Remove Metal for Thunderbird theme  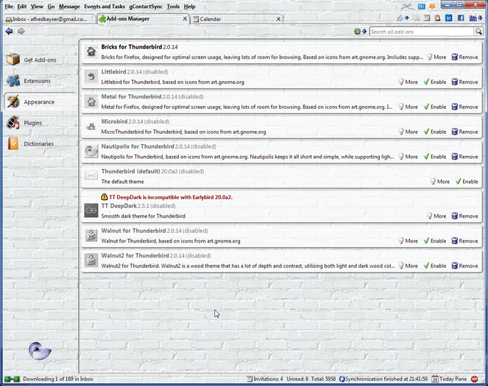click(x=464, y=107)
